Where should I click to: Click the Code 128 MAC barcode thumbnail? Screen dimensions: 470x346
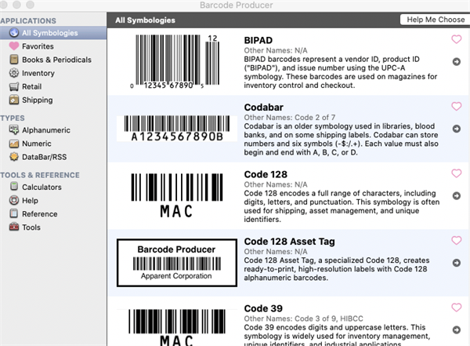177,195
